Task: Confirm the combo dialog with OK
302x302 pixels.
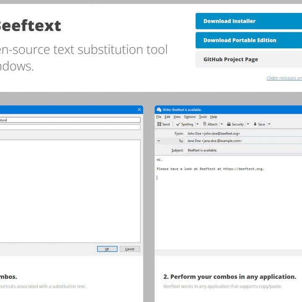Action: [107, 249]
